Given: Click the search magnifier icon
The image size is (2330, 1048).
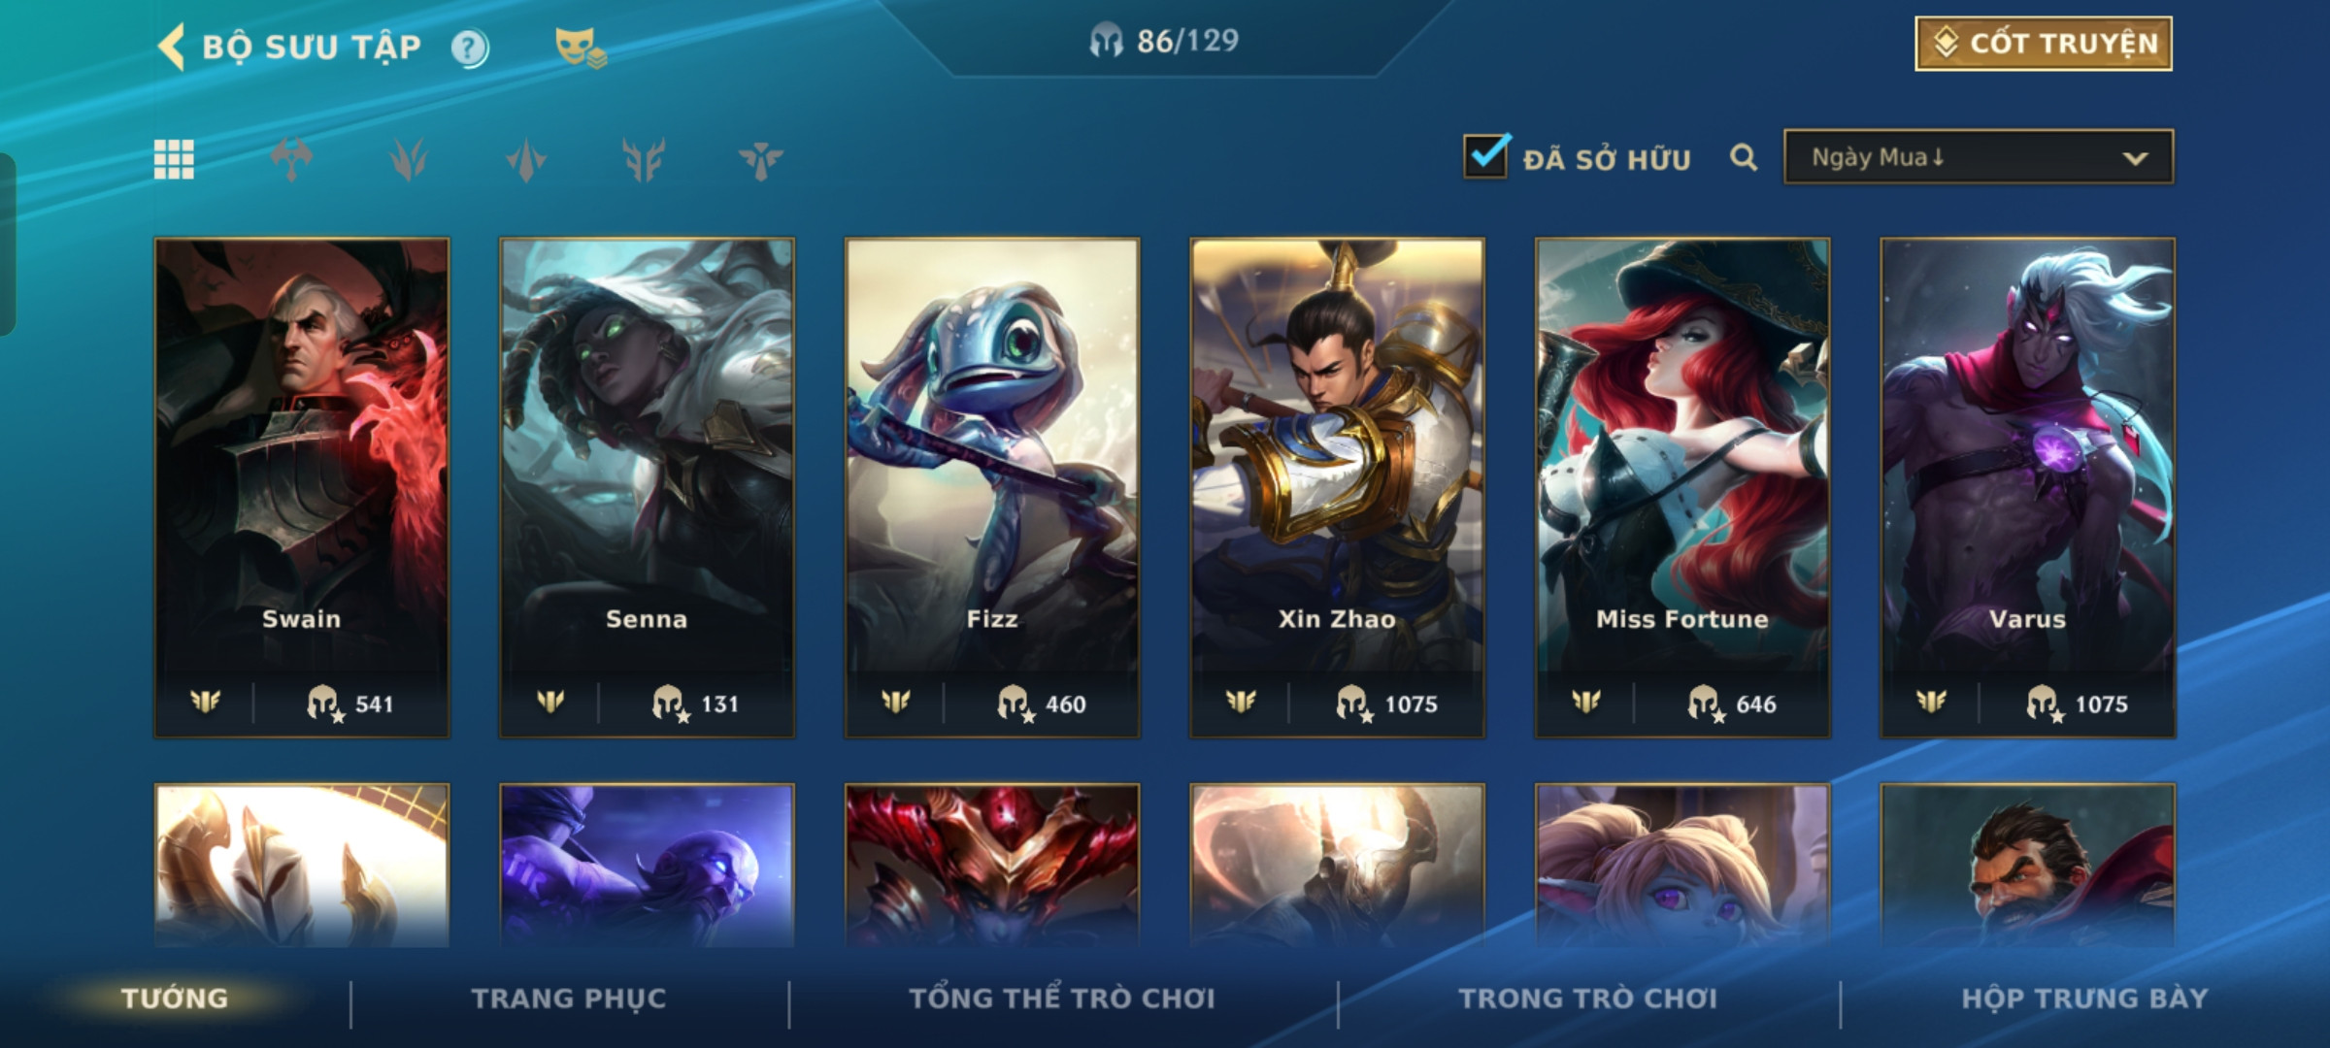Looking at the screenshot, I should 1744,157.
